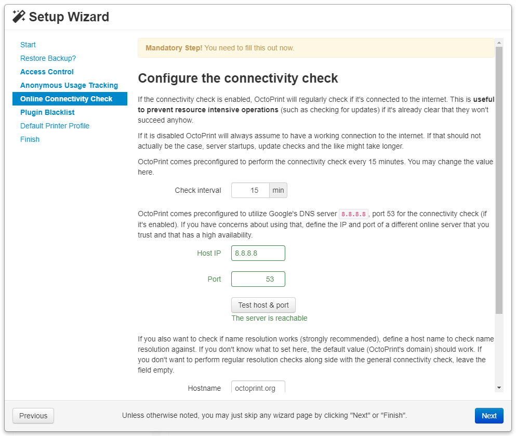Click the scrollbar down arrow
Screen dimensions: 516x436
(x=499, y=388)
